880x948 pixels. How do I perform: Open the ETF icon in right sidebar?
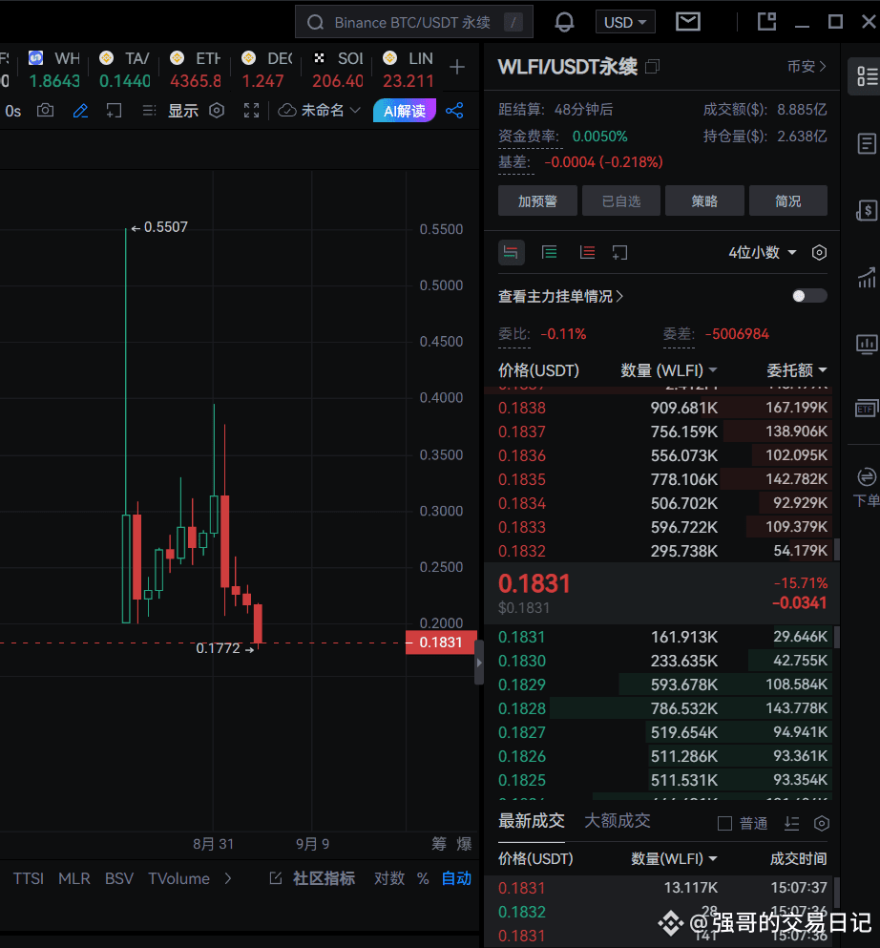[867, 410]
